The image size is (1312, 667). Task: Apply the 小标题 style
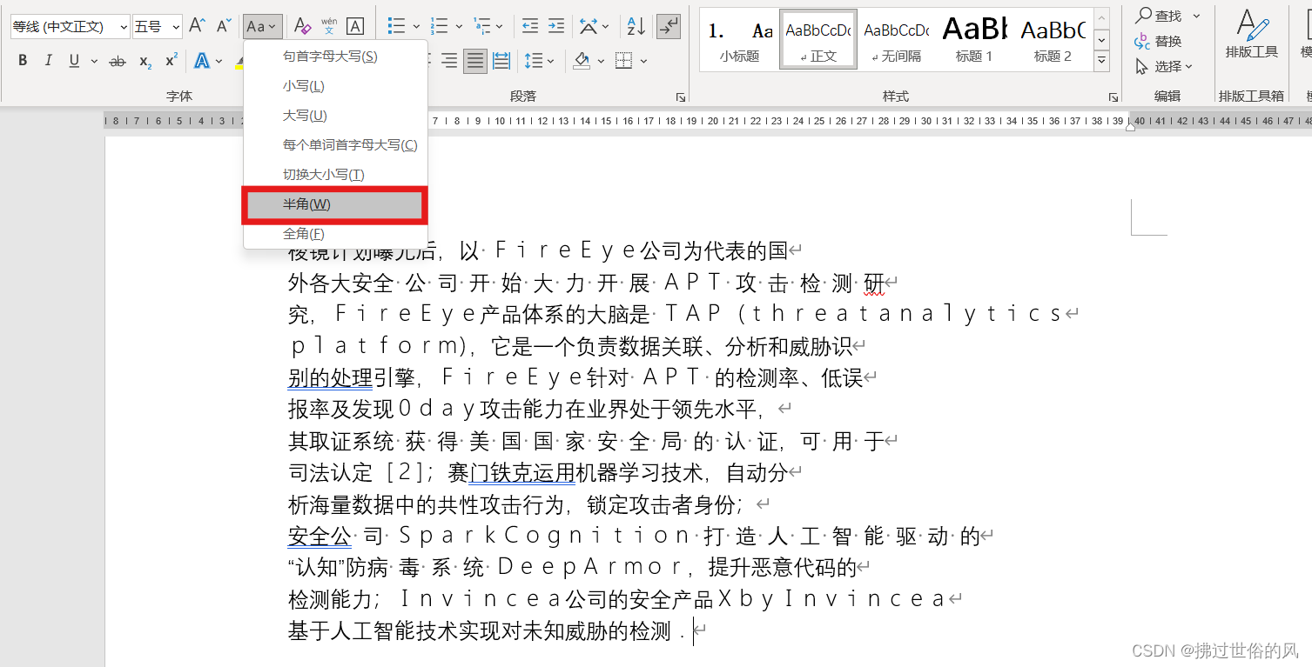tap(739, 40)
